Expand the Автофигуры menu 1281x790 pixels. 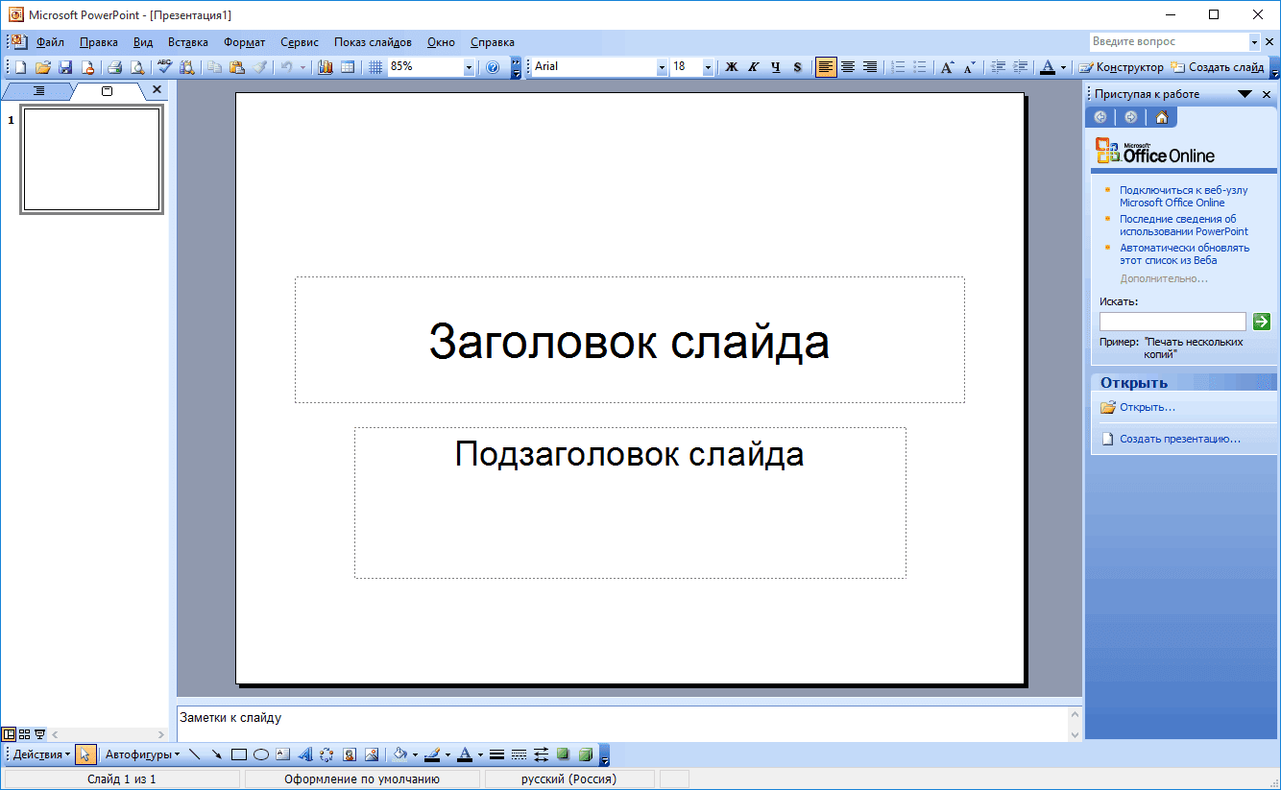pyautogui.click(x=142, y=754)
